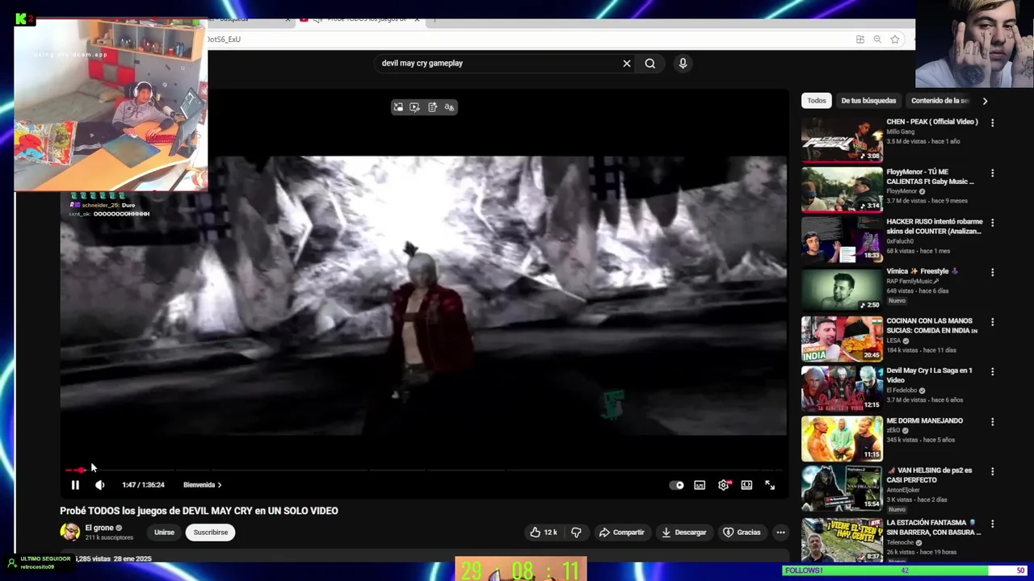
Task: Click the 'El Fedelobo' channel name
Action: pos(902,391)
